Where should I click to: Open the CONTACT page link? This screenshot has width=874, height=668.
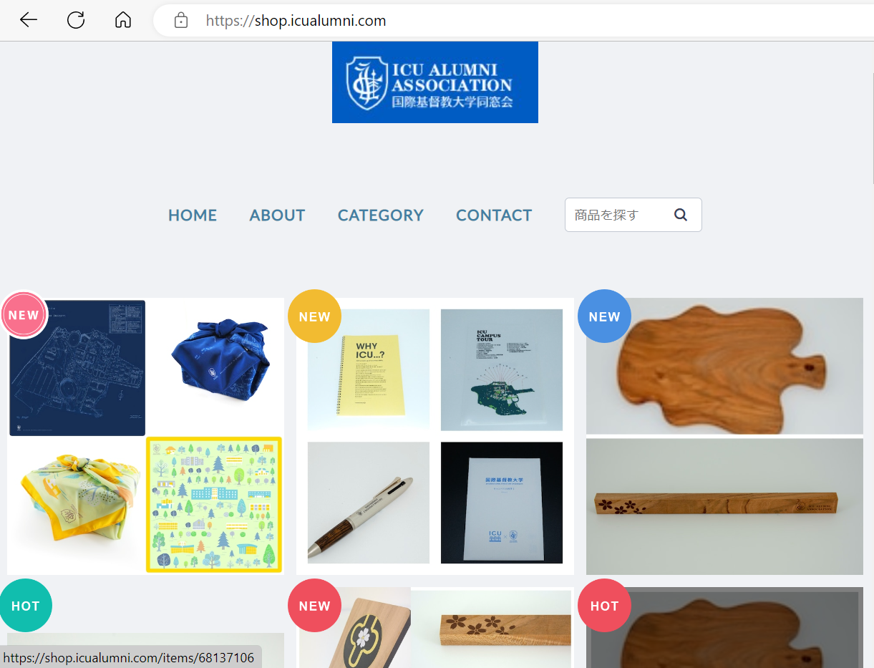(x=494, y=216)
